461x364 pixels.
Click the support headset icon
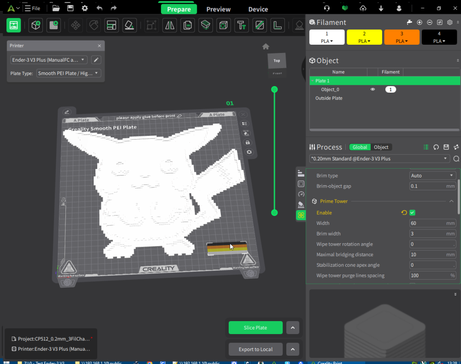pos(327,8)
